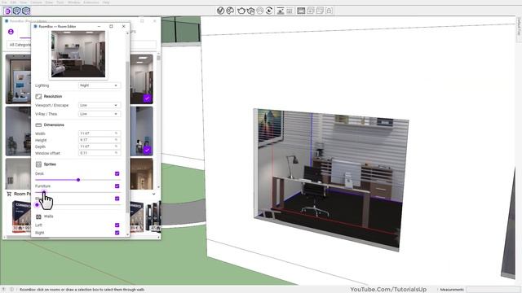Image resolution: width=522 pixels, height=293 pixels.
Task: Open the File menu
Action: pos(4,2)
